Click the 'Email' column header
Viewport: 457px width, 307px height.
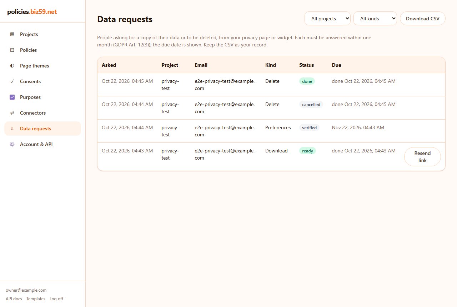coord(201,65)
